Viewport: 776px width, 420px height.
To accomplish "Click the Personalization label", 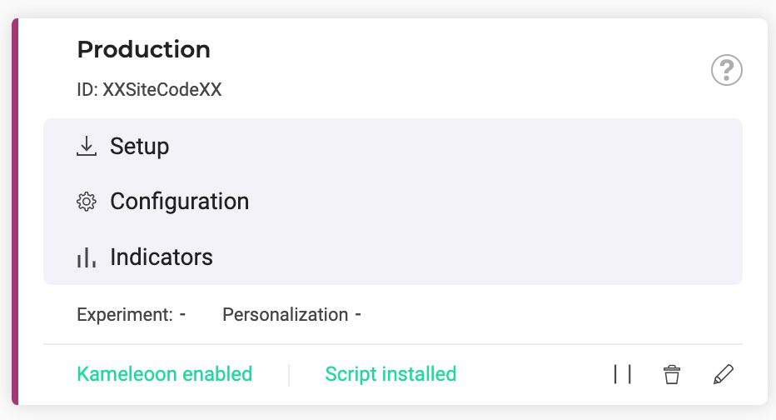I will click(x=285, y=315).
